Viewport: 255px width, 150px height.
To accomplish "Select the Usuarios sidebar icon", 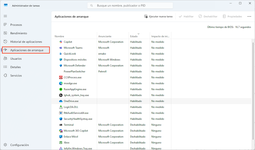I will (5, 58).
